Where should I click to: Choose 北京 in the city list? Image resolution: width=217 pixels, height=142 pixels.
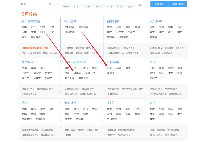[43, 27]
